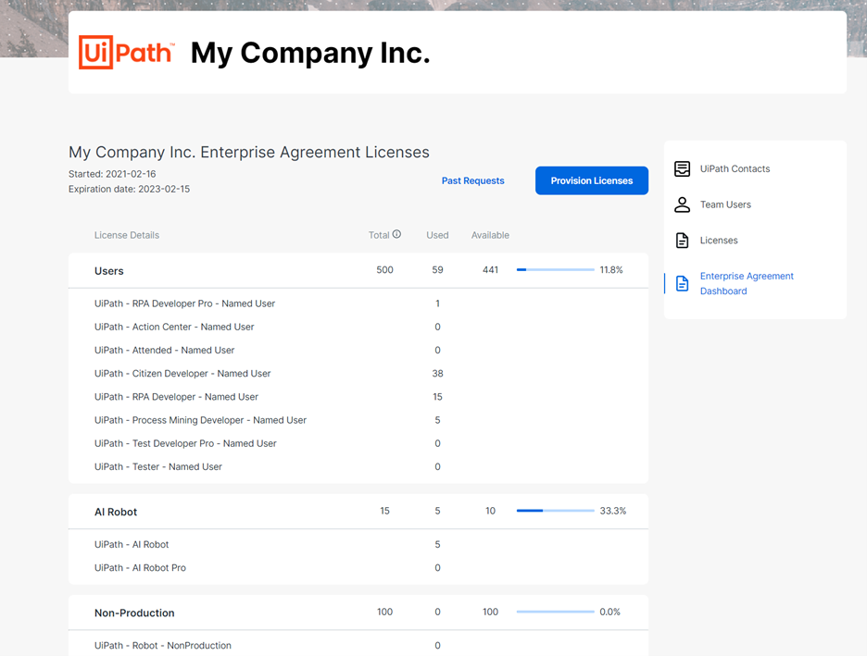Click the License Details column header
Image resolution: width=867 pixels, height=656 pixels.
point(127,235)
